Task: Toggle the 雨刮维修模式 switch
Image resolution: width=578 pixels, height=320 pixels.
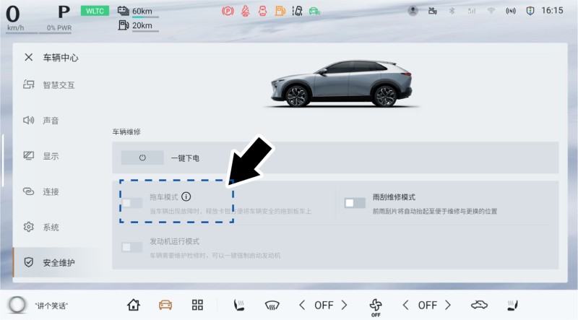Action: [x=355, y=203]
